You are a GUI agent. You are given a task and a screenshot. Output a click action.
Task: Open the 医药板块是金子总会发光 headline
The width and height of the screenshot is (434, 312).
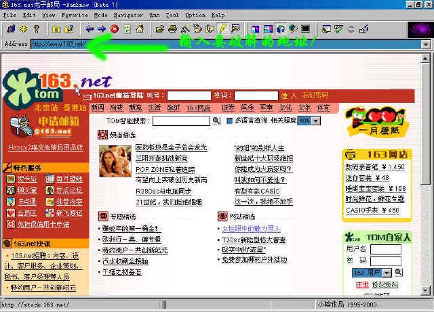(171, 148)
